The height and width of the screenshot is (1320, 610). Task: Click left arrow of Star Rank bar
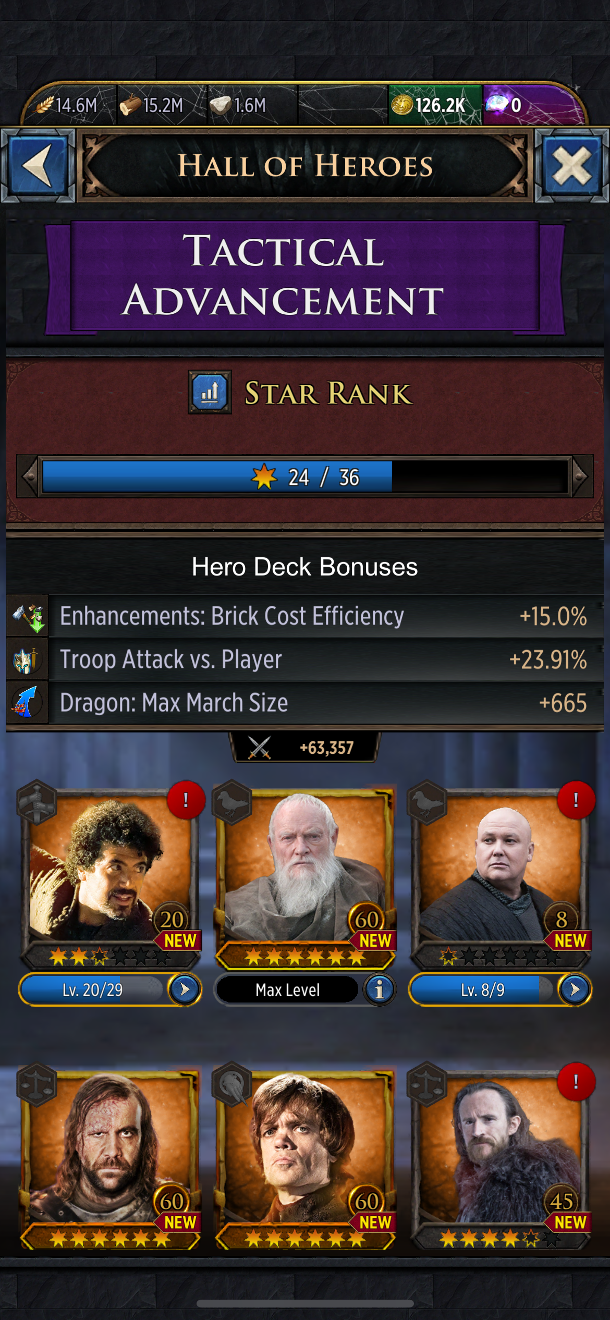pos(29,476)
